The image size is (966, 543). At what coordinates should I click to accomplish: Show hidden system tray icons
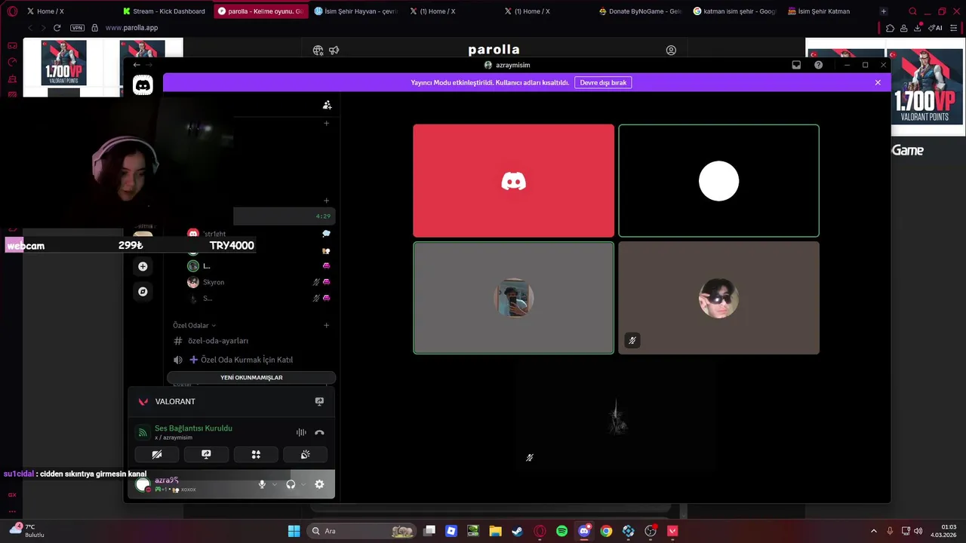[x=874, y=531]
